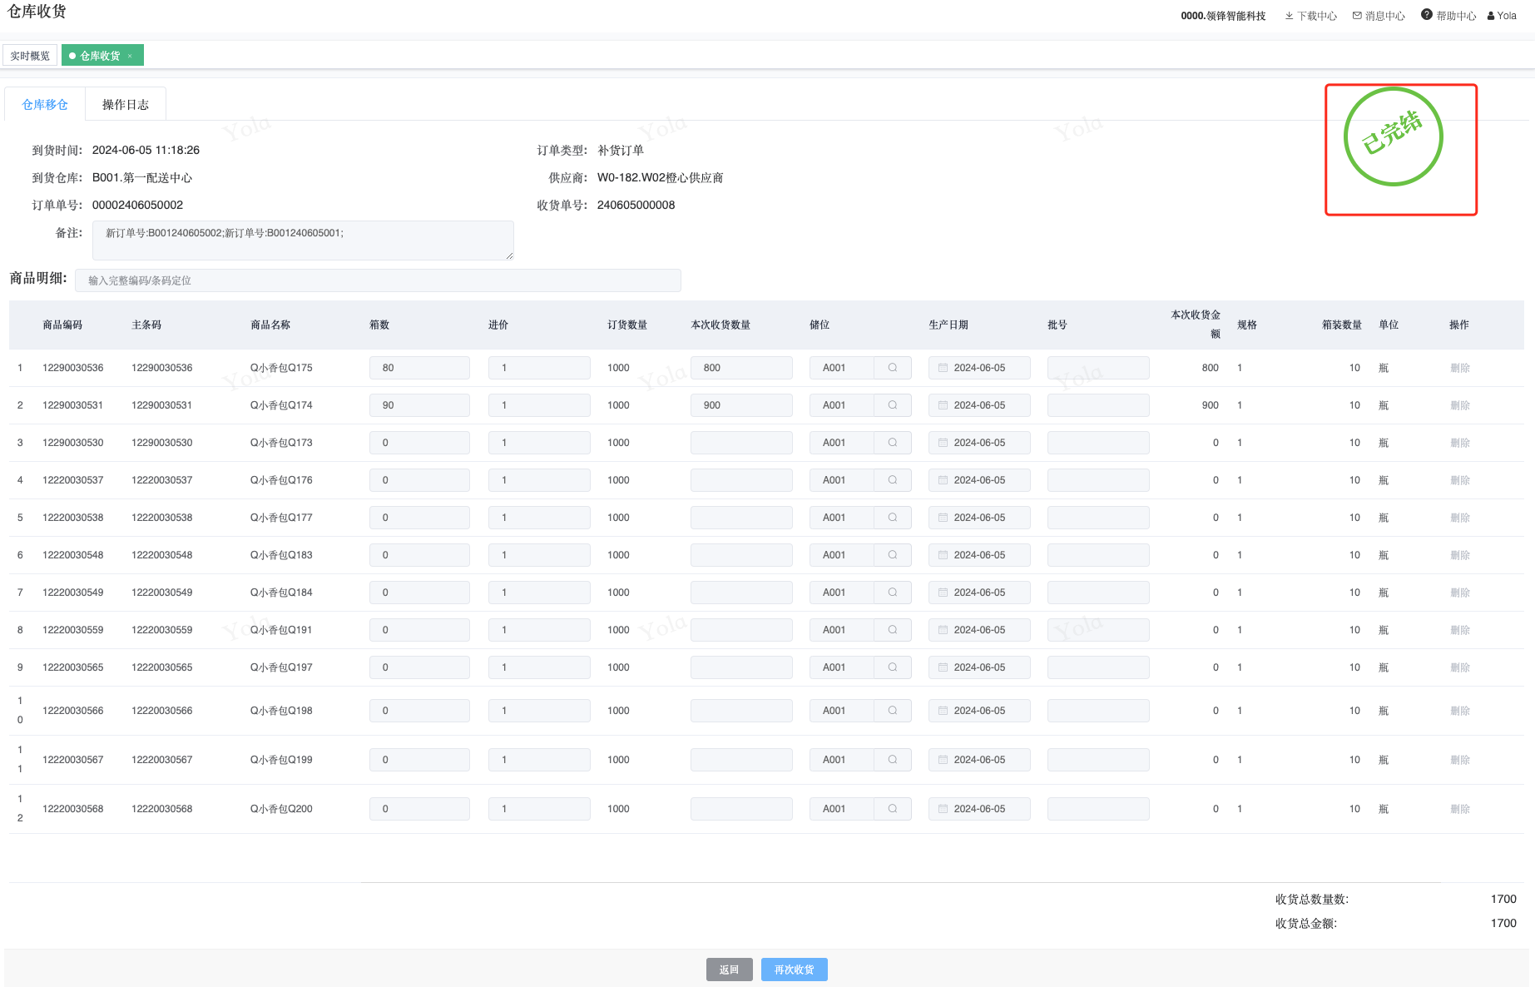Click the green 已完结 stamp

click(1393, 136)
